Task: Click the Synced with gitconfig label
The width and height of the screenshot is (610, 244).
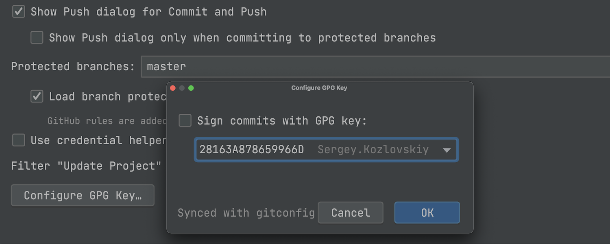Action: pos(246,213)
